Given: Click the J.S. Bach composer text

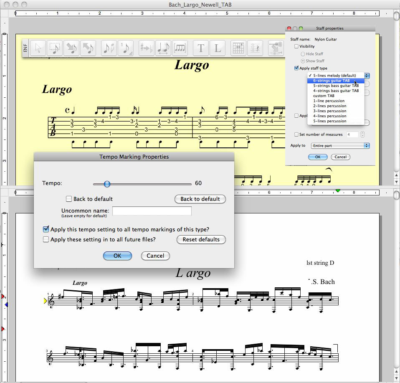Looking at the screenshot, I should point(322,282).
